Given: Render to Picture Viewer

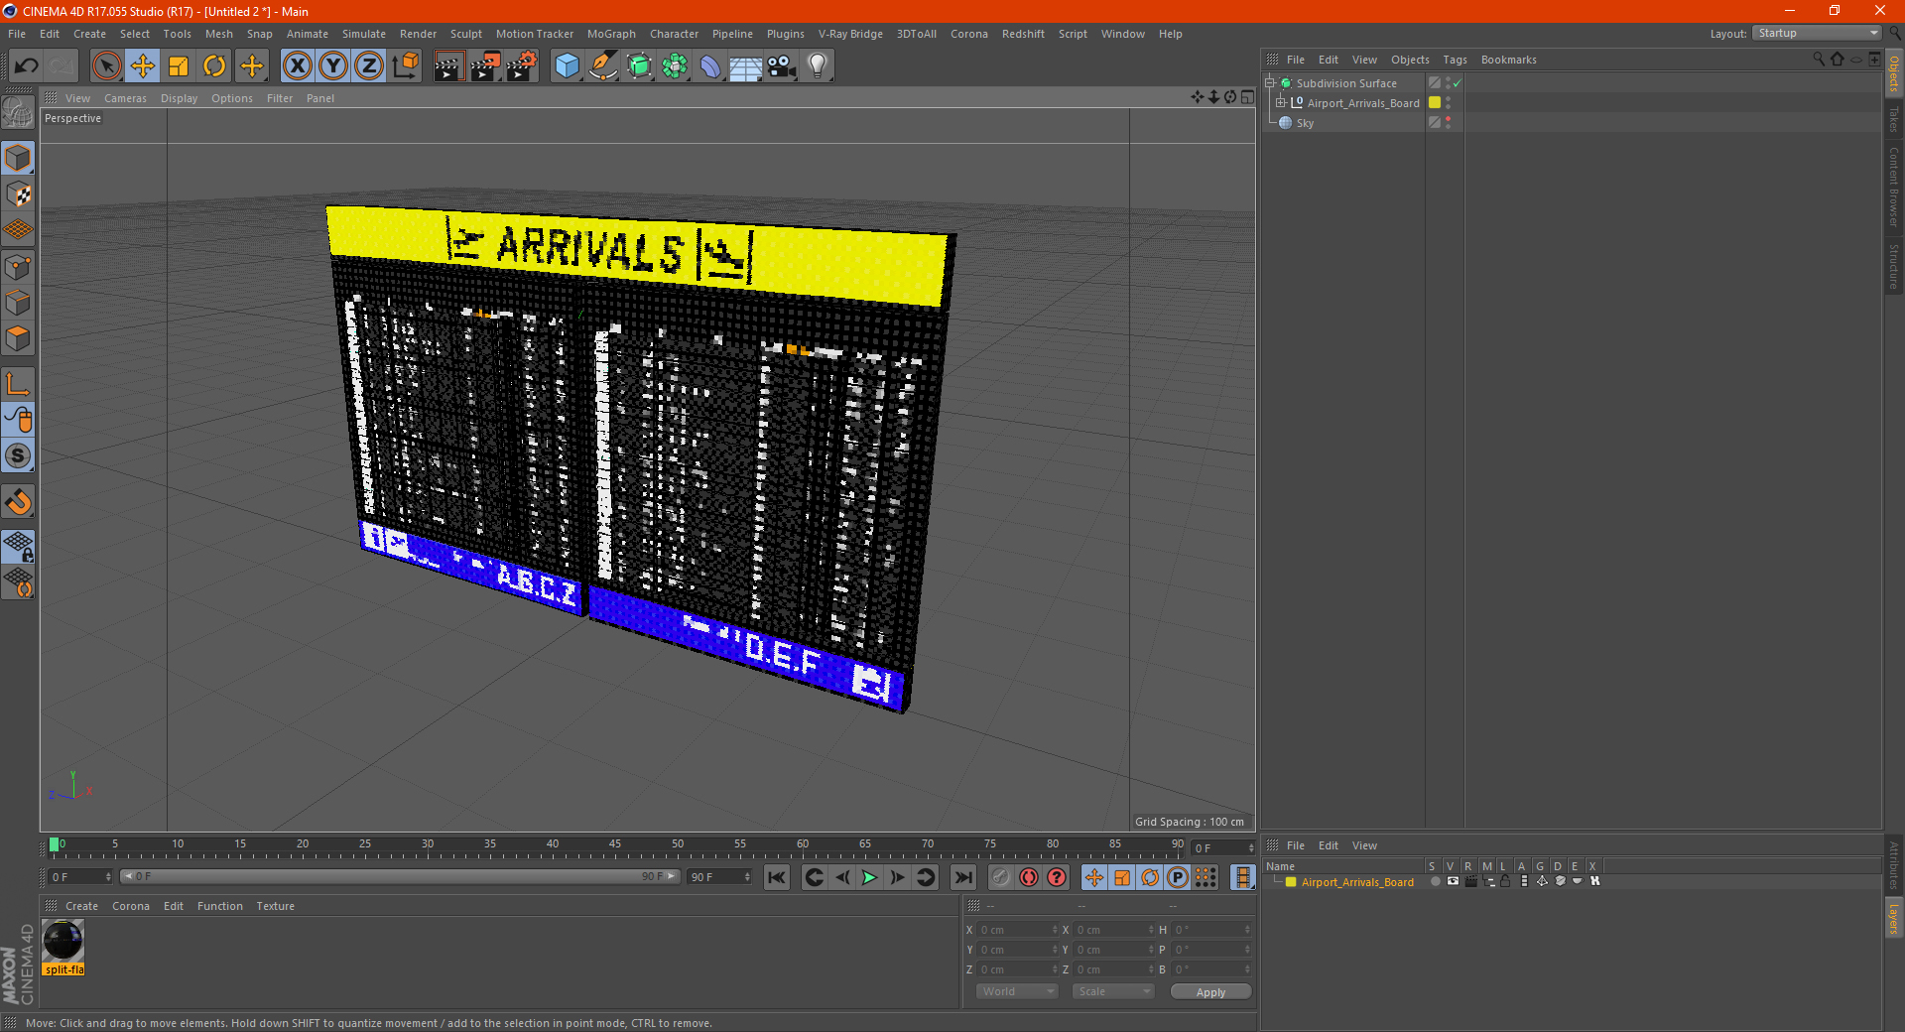Looking at the screenshot, I should click(485, 66).
